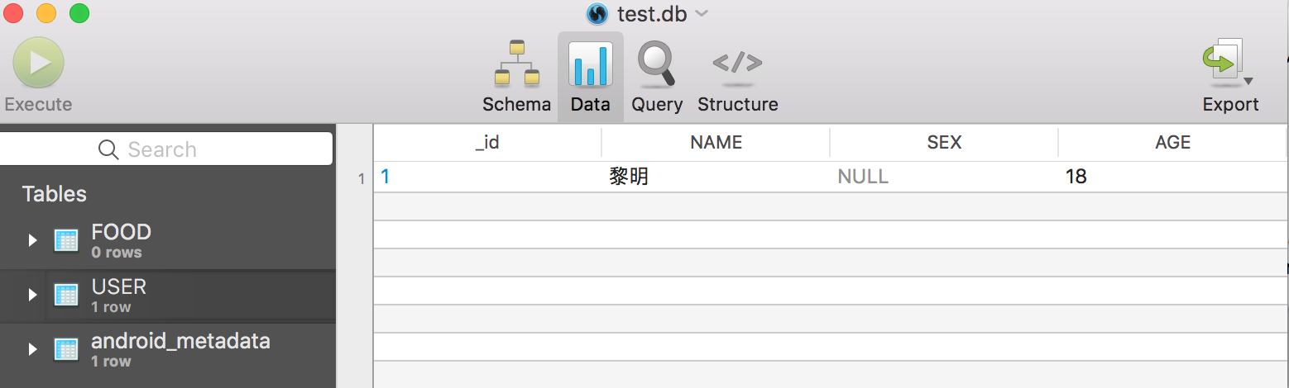Click the android_metadata table grid icon
The height and width of the screenshot is (388, 1289).
click(66, 349)
